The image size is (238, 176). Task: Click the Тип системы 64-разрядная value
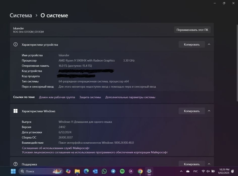point(94,81)
